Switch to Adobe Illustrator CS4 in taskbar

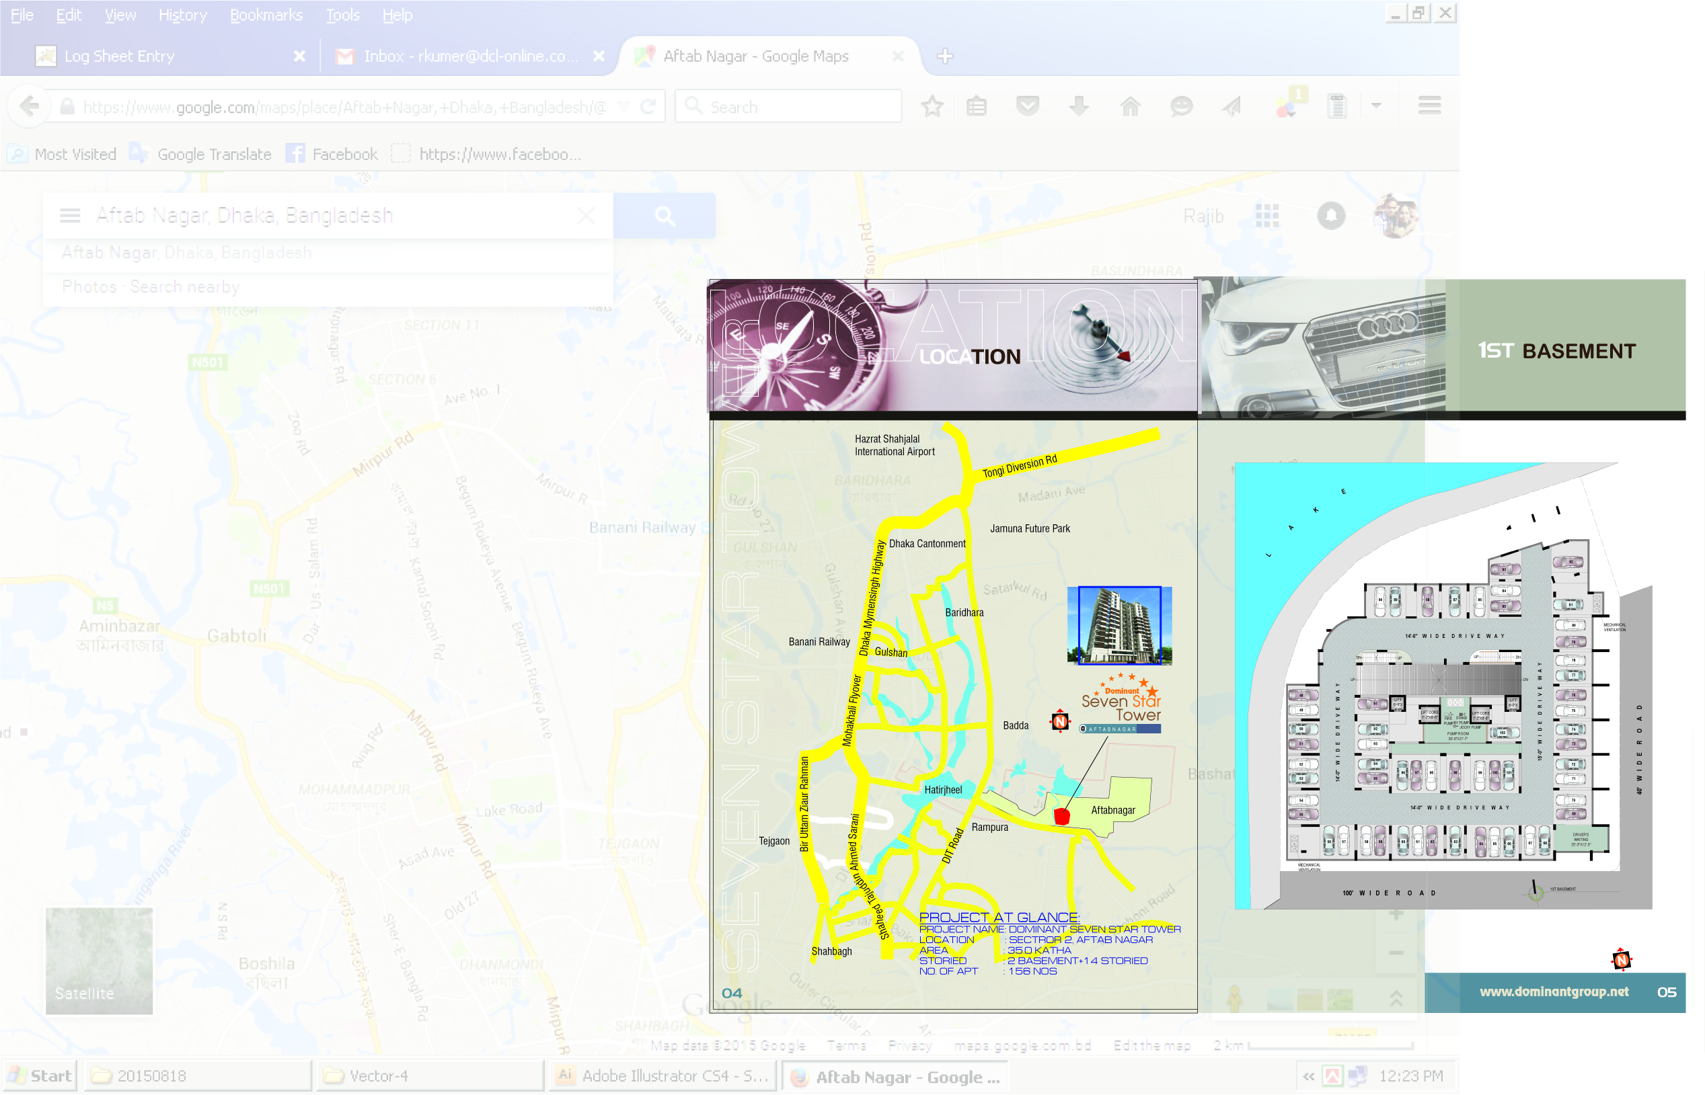click(x=662, y=1075)
